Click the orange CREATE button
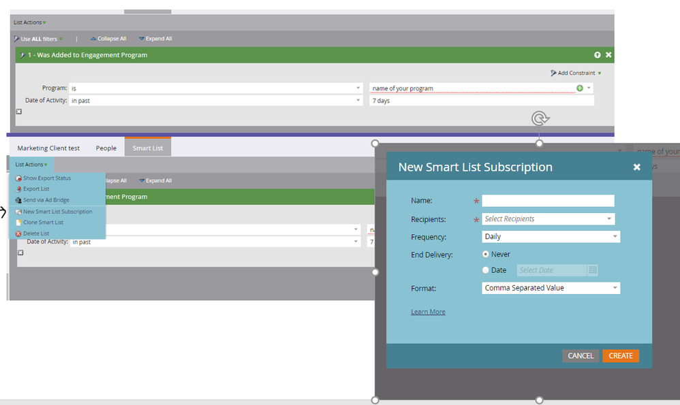 pyautogui.click(x=621, y=355)
